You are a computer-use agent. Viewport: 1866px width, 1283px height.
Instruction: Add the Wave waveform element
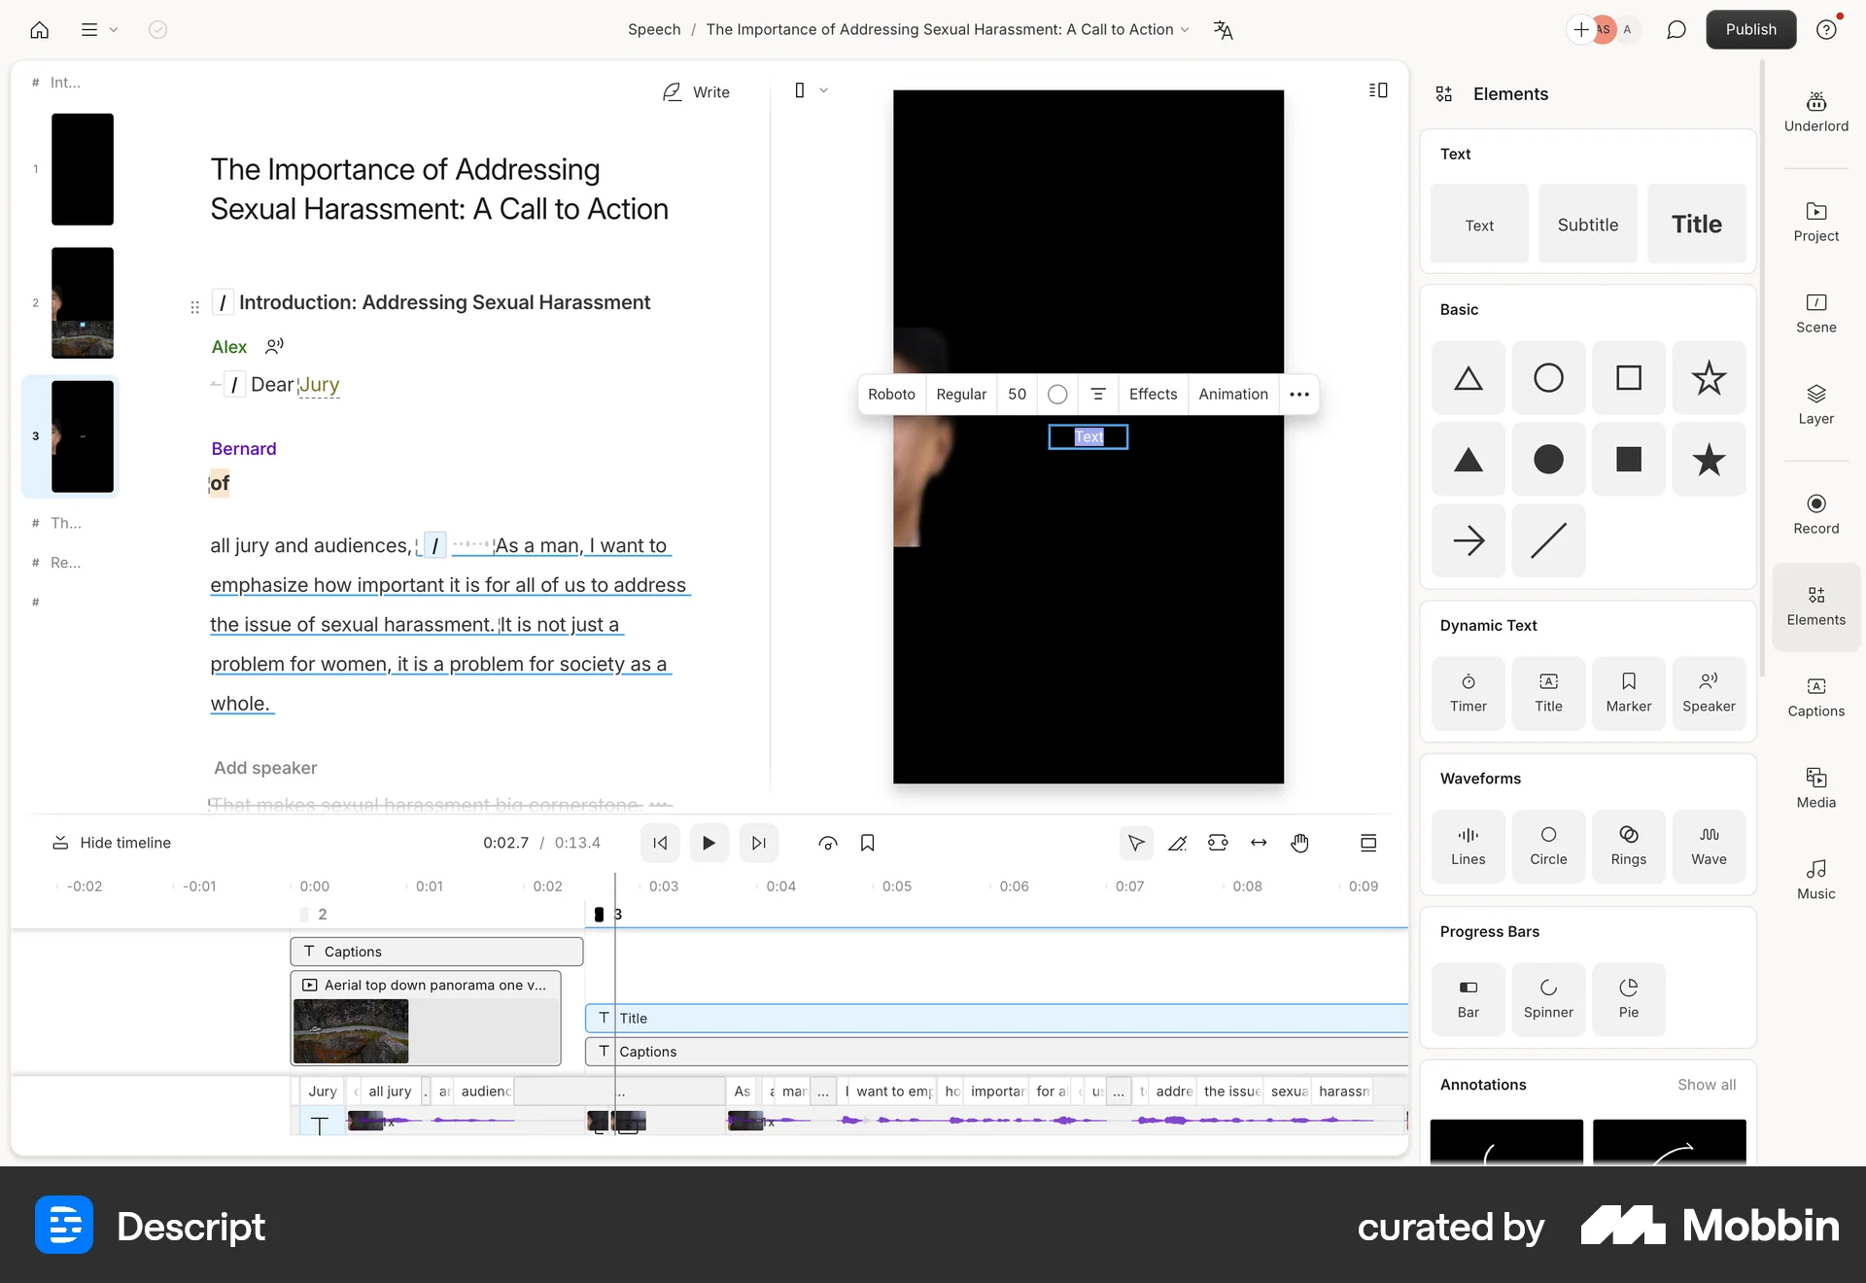pos(1710,846)
